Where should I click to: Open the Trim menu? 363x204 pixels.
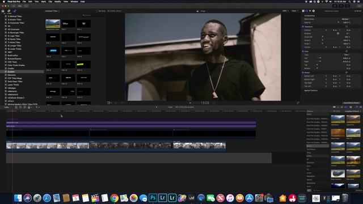click(36, 2)
